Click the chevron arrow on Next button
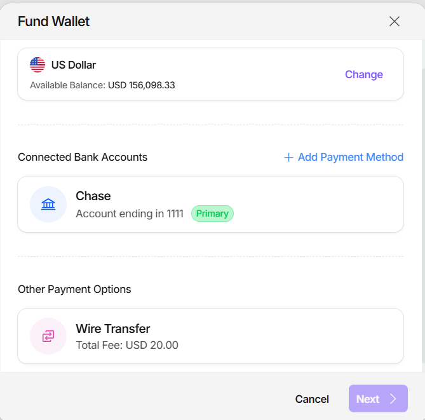Image resolution: width=425 pixels, height=420 pixels. point(393,399)
